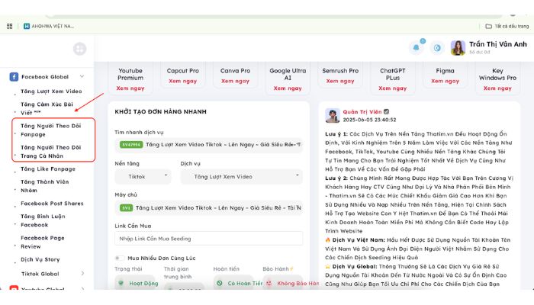Open the AHOHWA VIỆT NA... bookmark
Image resolution: width=534 pixels, height=305 pixels.
click(x=49, y=26)
